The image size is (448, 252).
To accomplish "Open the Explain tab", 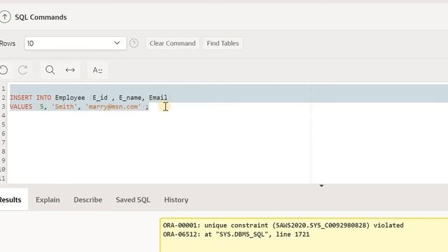I will (48, 199).
